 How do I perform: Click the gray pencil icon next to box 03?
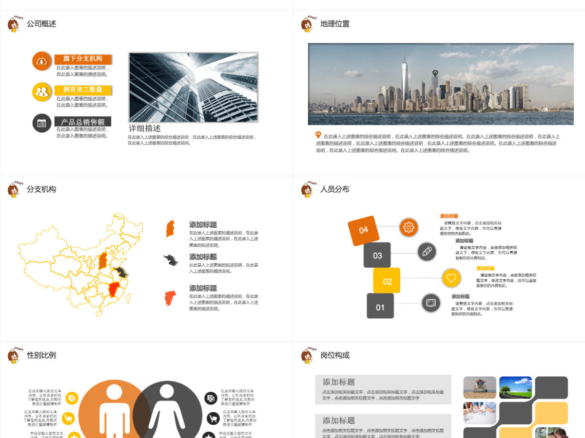[427, 252]
